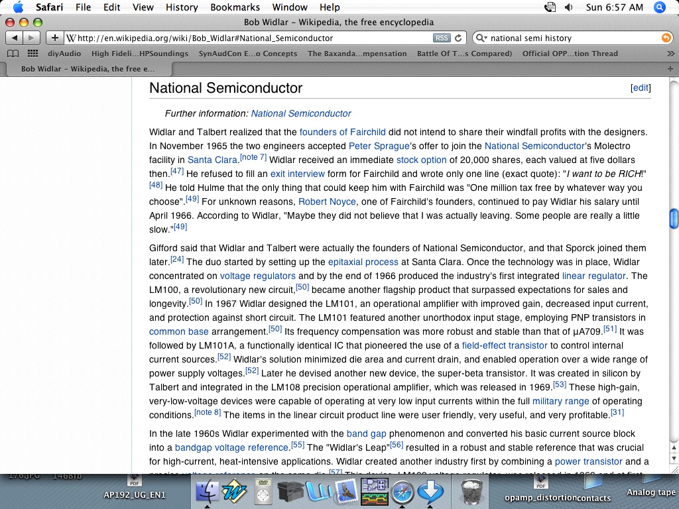
Task: Open diyAudio bookmark
Action: 64,54
